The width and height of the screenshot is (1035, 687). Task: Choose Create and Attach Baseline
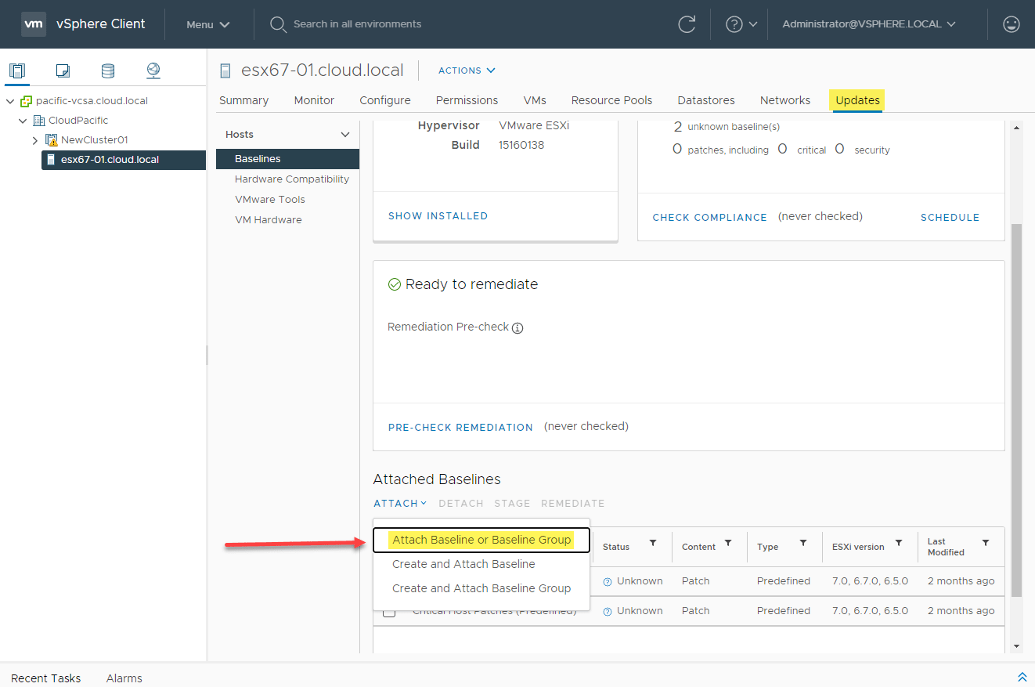[x=463, y=564]
